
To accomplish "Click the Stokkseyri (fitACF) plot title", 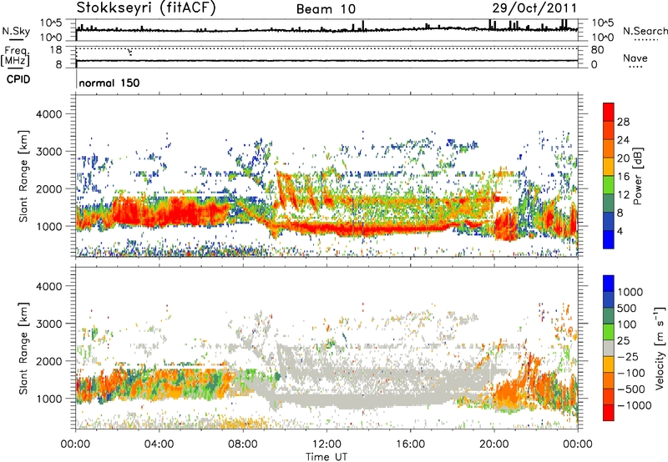I will coord(146,8).
